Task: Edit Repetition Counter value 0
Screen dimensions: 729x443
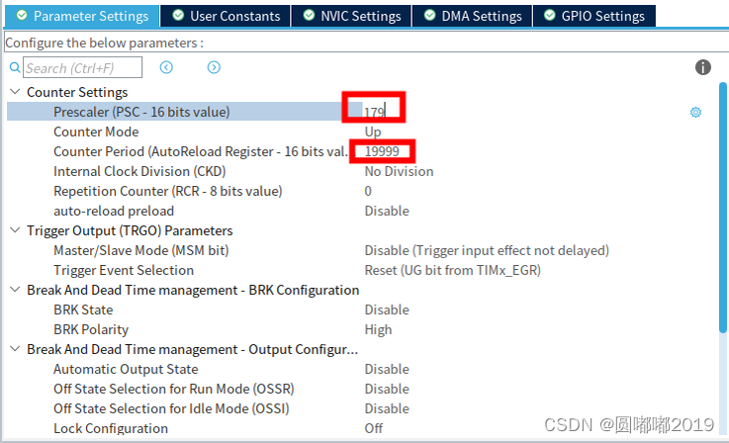Action: coord(368,191)
